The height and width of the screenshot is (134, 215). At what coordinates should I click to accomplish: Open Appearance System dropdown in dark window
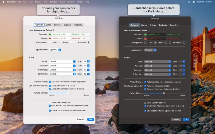150,50
